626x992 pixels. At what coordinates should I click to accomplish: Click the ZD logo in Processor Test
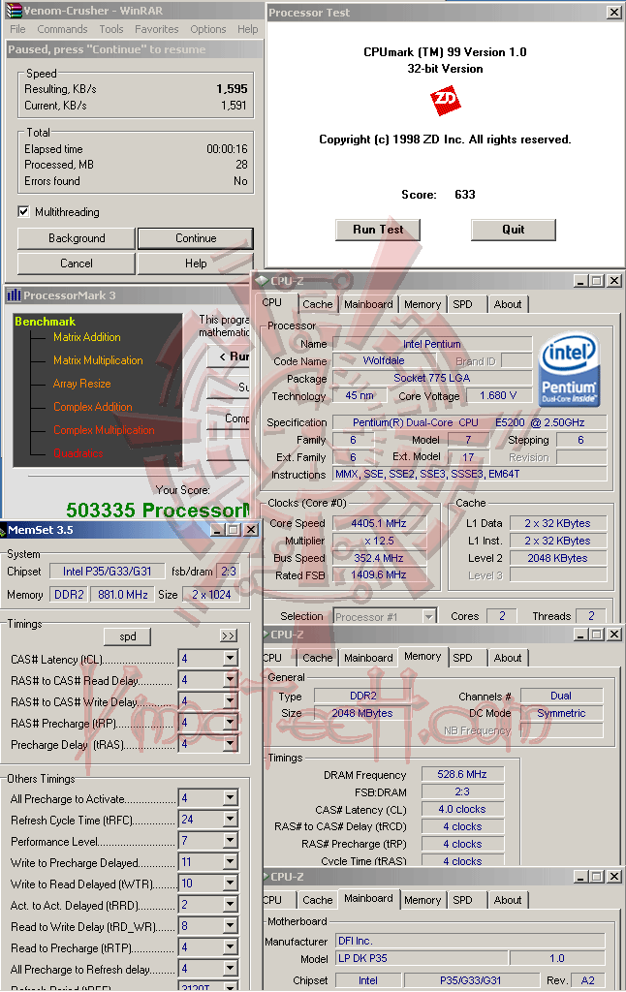click(x=445, y=100)
